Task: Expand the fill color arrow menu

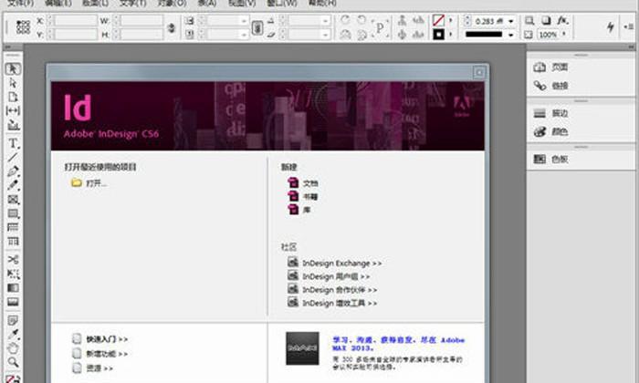Action: 450,20
